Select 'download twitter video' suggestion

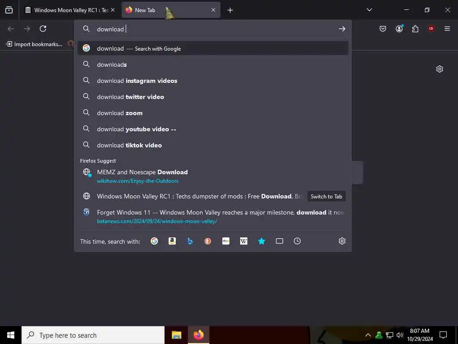(x=212, y=97)
